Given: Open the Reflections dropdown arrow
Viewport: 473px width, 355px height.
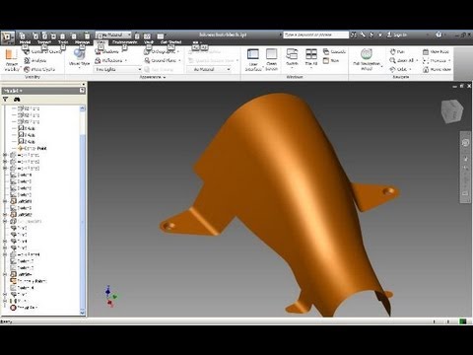Looking at the screenshot, I should coord(126,60).
